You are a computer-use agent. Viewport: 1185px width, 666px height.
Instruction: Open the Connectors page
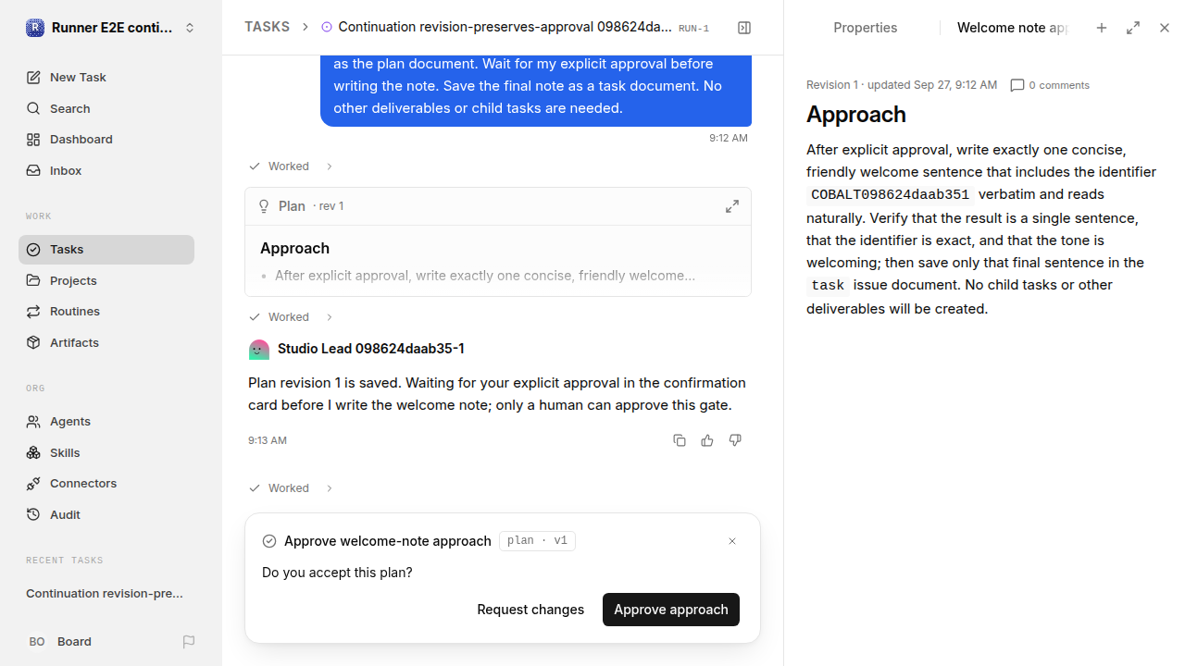pyautogui.click(x=106, y=484)
